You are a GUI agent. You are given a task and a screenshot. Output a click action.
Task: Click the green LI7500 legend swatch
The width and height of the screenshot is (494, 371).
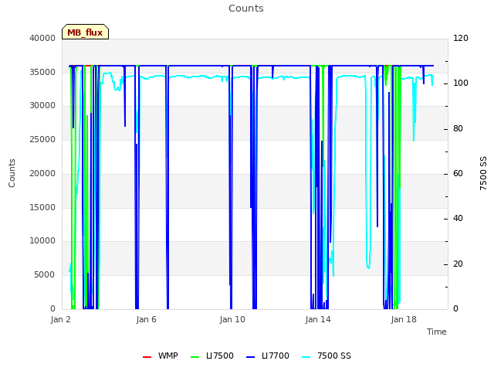195,357
